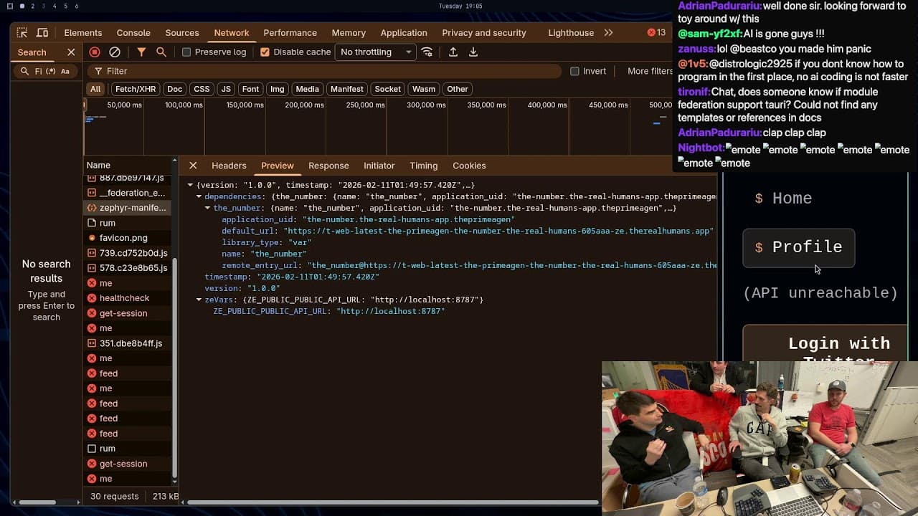The image size is (918, 516).
Task: Toggle match case Aa in search
Action: [x=65, y=72]
